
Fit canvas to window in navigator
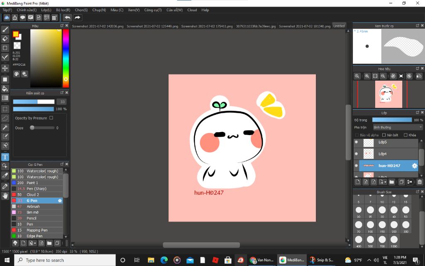[375, 76]
